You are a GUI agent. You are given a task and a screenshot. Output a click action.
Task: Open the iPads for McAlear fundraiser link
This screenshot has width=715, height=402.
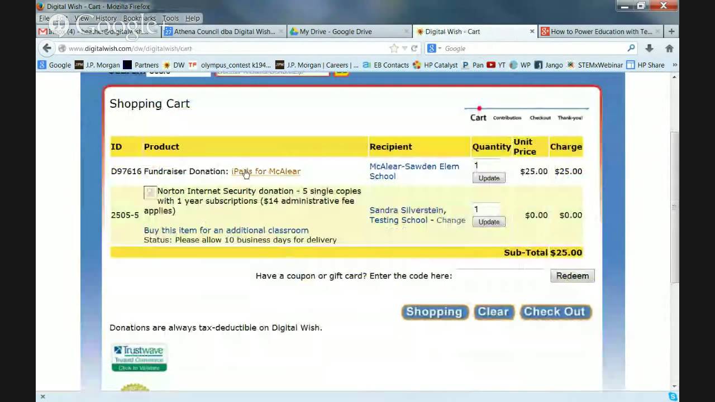[x=266, y=171]
